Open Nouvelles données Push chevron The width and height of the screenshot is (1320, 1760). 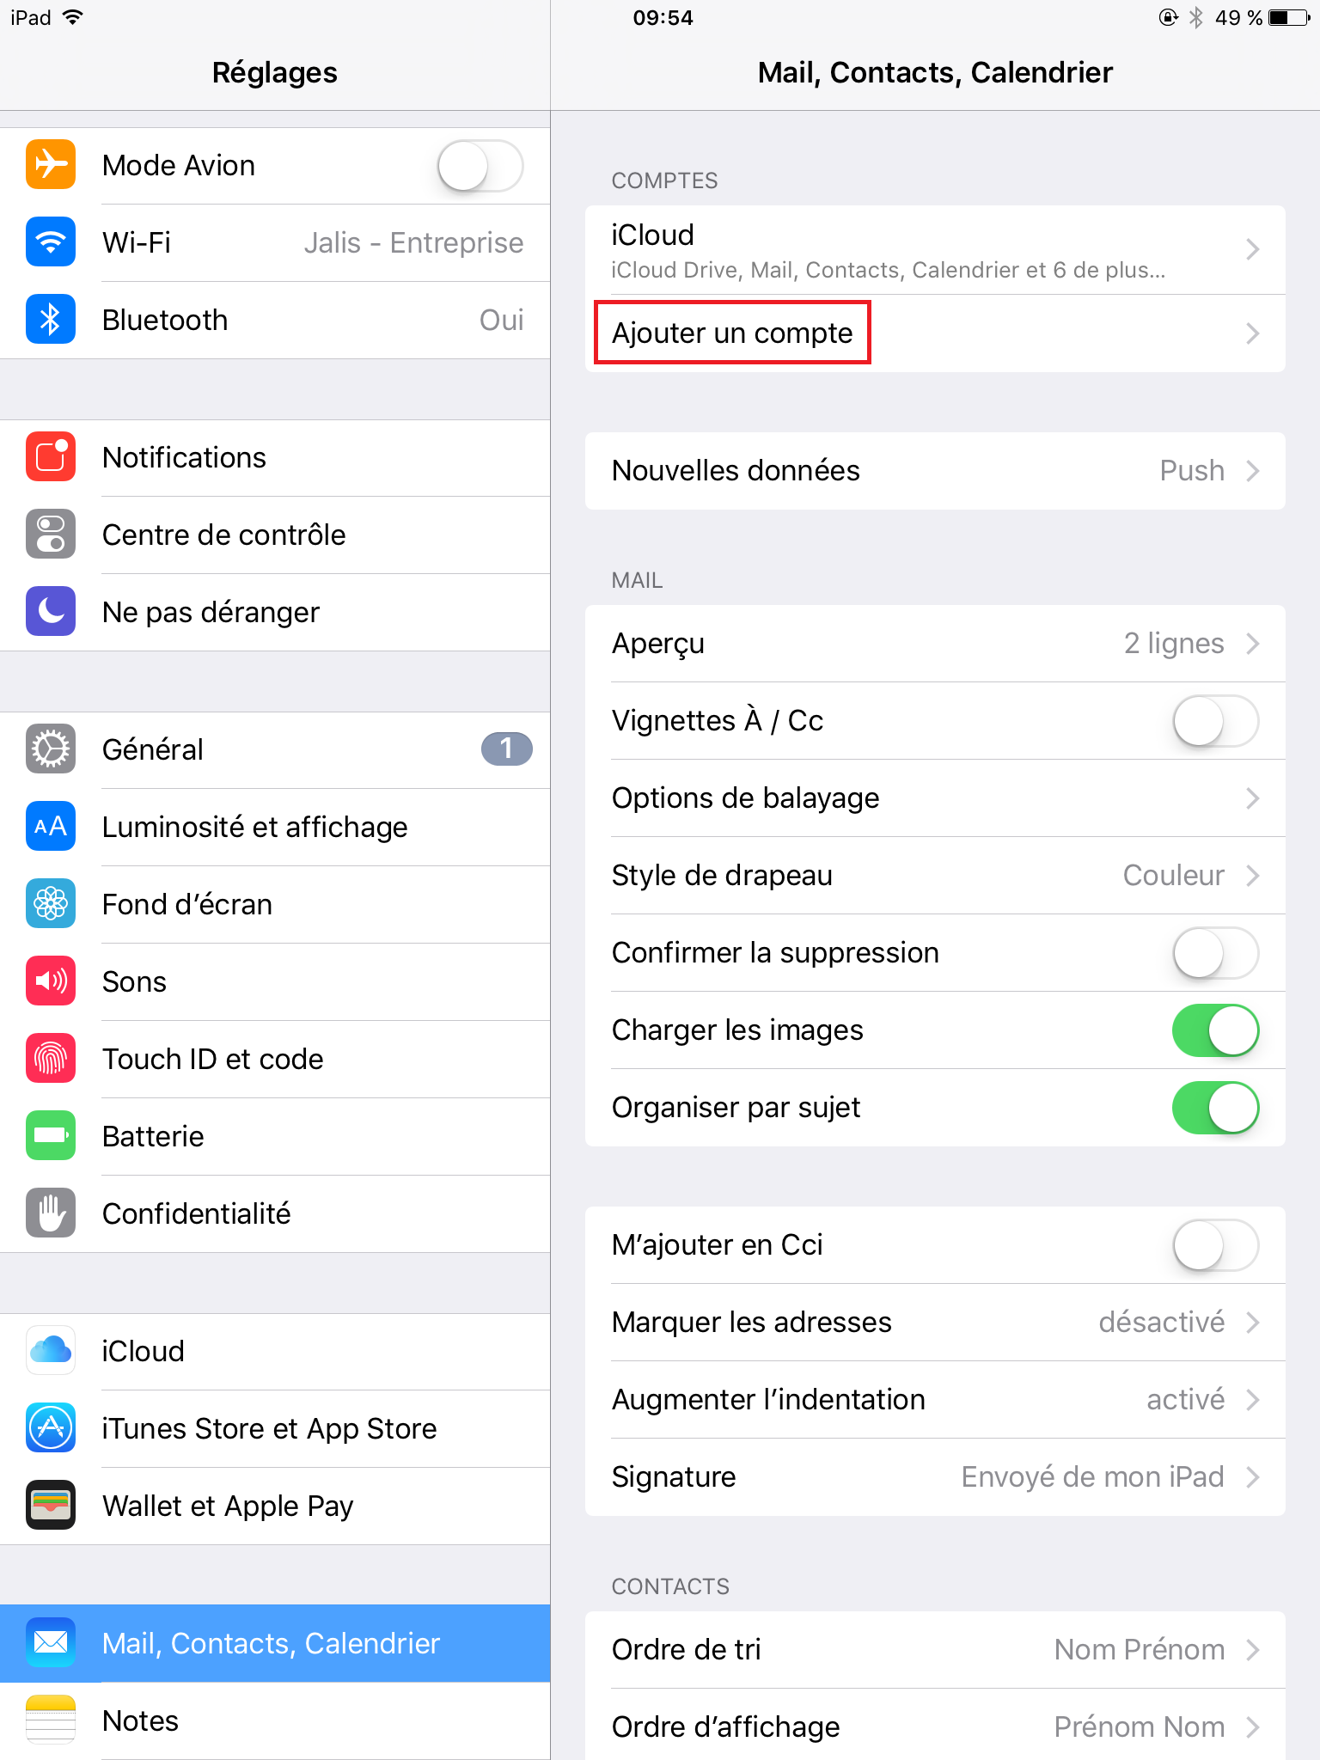coord(1253,471)
